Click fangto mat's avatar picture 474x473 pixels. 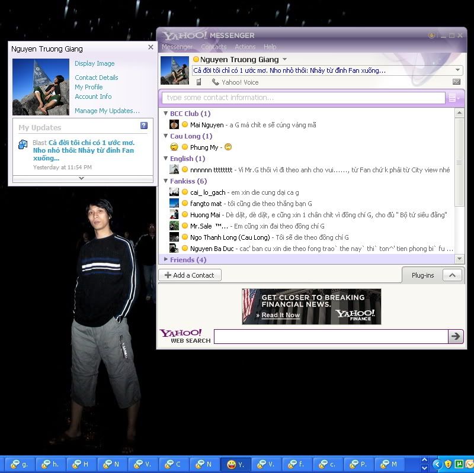pyautogui.click(x=174, y=203)
